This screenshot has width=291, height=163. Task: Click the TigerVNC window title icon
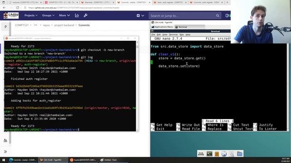pyautogui.click(x=153, y=22)
